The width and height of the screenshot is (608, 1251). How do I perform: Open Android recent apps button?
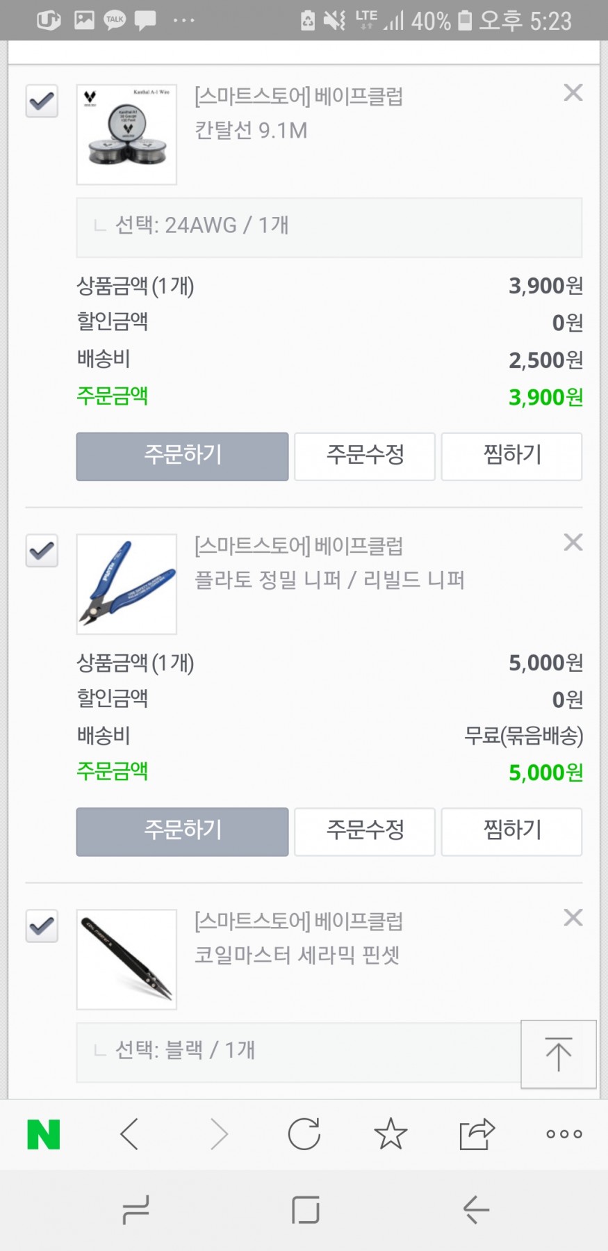pos(135,1210)
